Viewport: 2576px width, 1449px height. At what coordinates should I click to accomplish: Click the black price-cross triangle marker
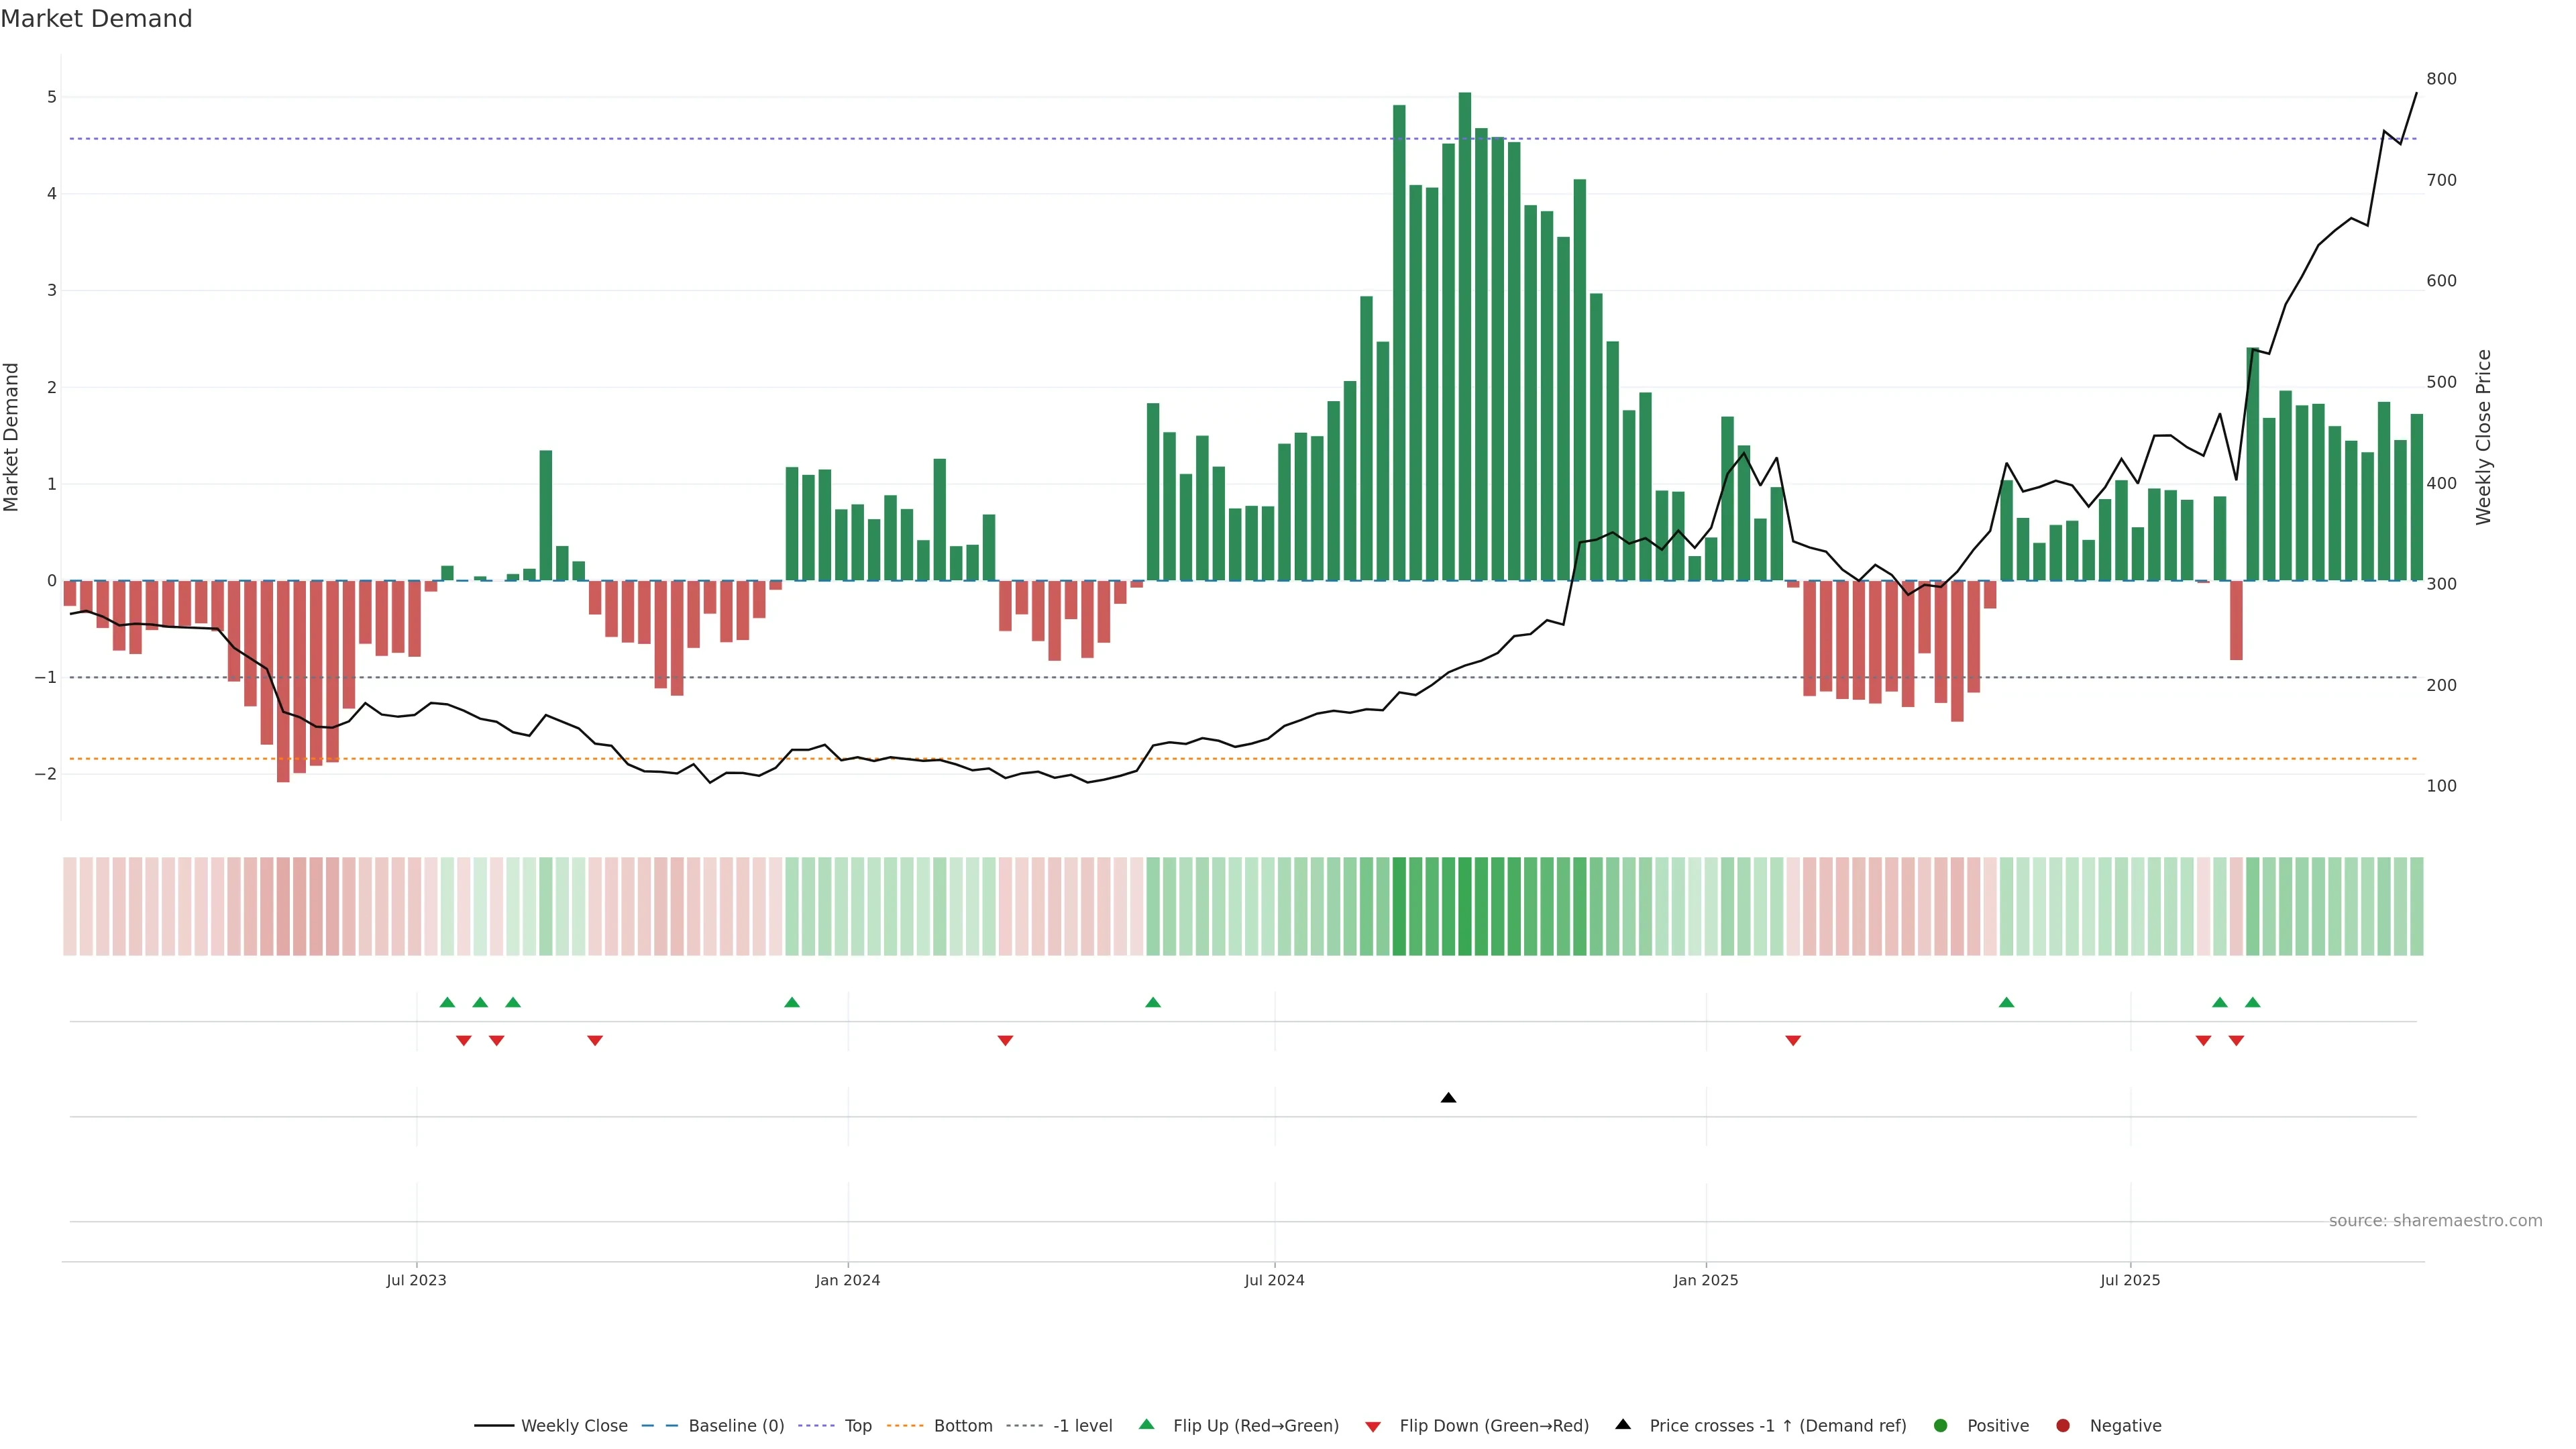(x=1448, y=1098)
